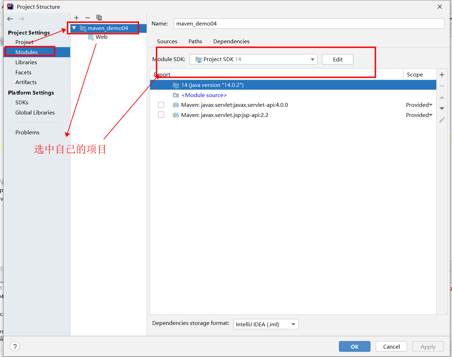Open the Module SDK dropdown
Screen dimensions: 452x357
253,59
